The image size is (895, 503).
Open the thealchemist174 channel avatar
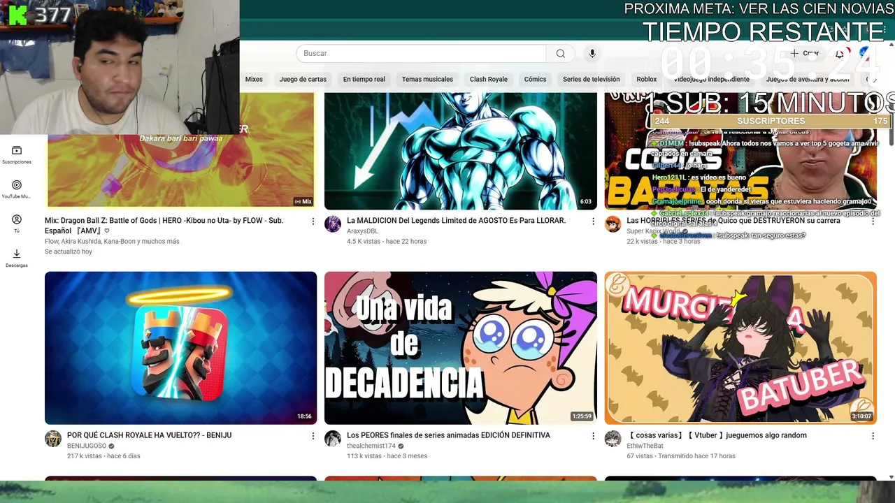click(333, 439)
